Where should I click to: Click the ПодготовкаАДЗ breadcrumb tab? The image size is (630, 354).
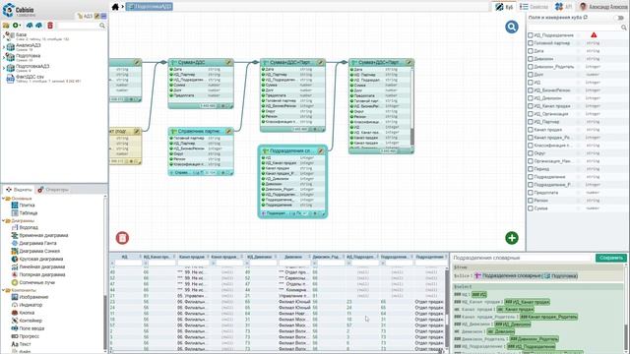pyautogui.click(x=150, y=7)
